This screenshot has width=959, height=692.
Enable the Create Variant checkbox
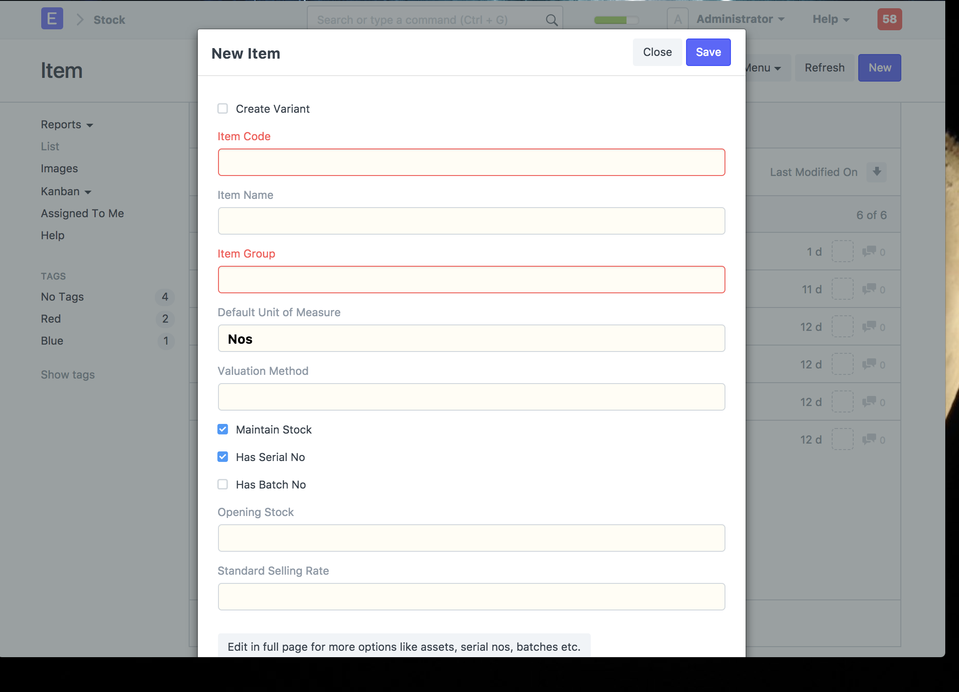click(223, 109)
